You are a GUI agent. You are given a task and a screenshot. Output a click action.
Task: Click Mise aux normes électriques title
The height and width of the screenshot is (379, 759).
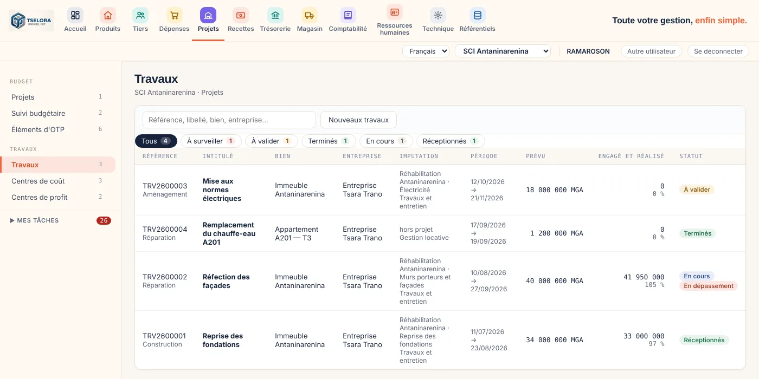(x=222, y=190)
